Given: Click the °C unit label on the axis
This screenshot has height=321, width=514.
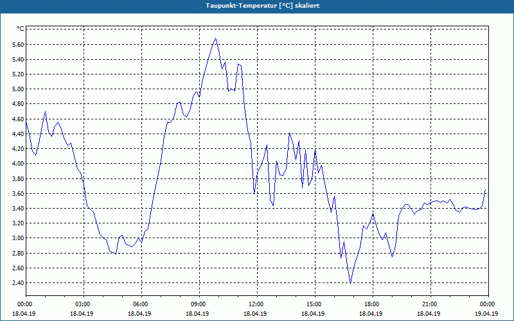Looking at the screenshot, I should (x=20, y=29).
